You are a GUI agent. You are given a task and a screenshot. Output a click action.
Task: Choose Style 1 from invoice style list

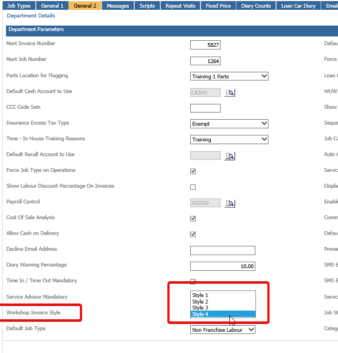click(x=223, y=295)
